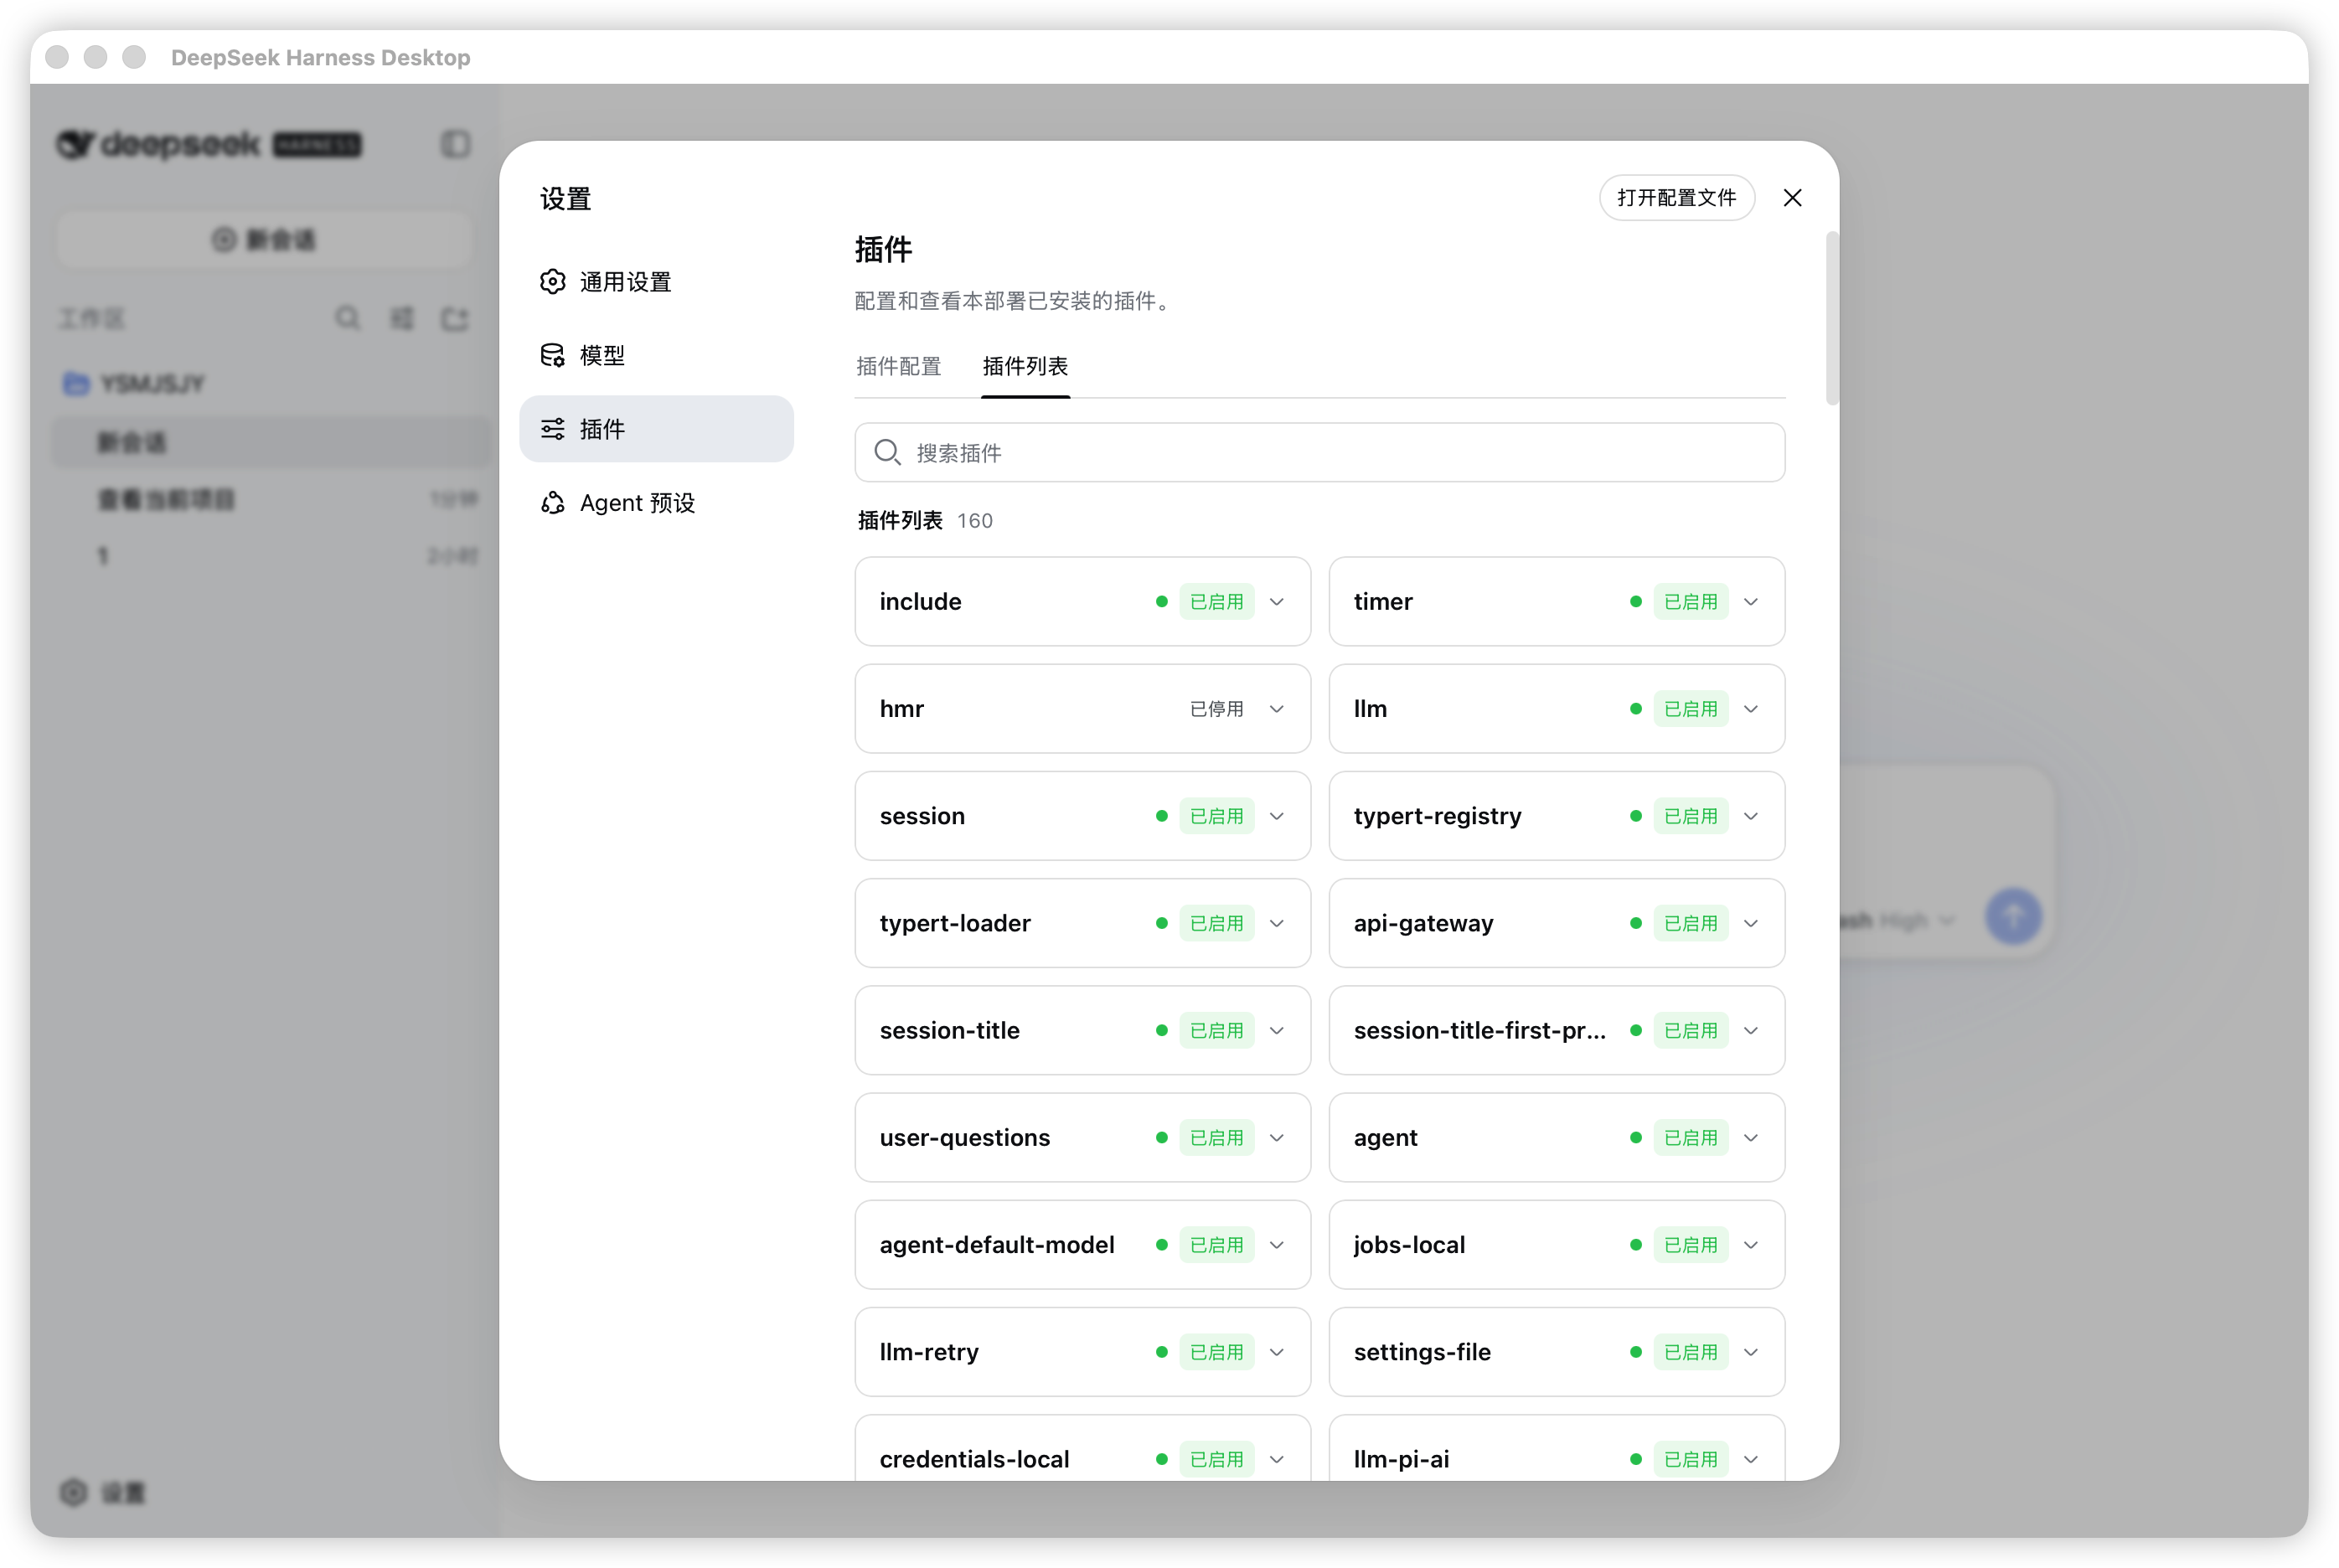Viewport: 2339px width, 1568px height.
Task: Click the sliders icon beside 插件
Action: click(553, 429)
